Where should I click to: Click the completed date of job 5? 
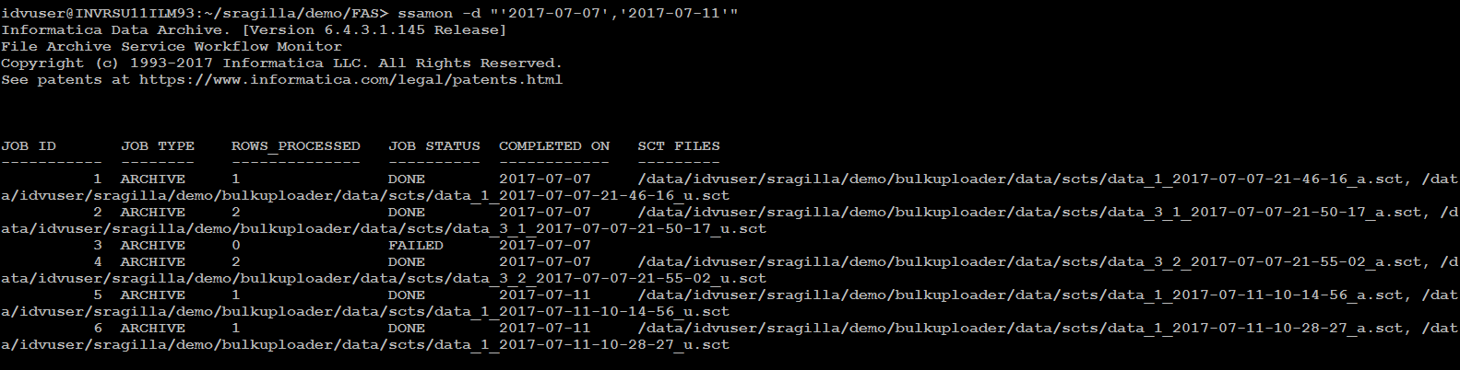coord(544,295)
